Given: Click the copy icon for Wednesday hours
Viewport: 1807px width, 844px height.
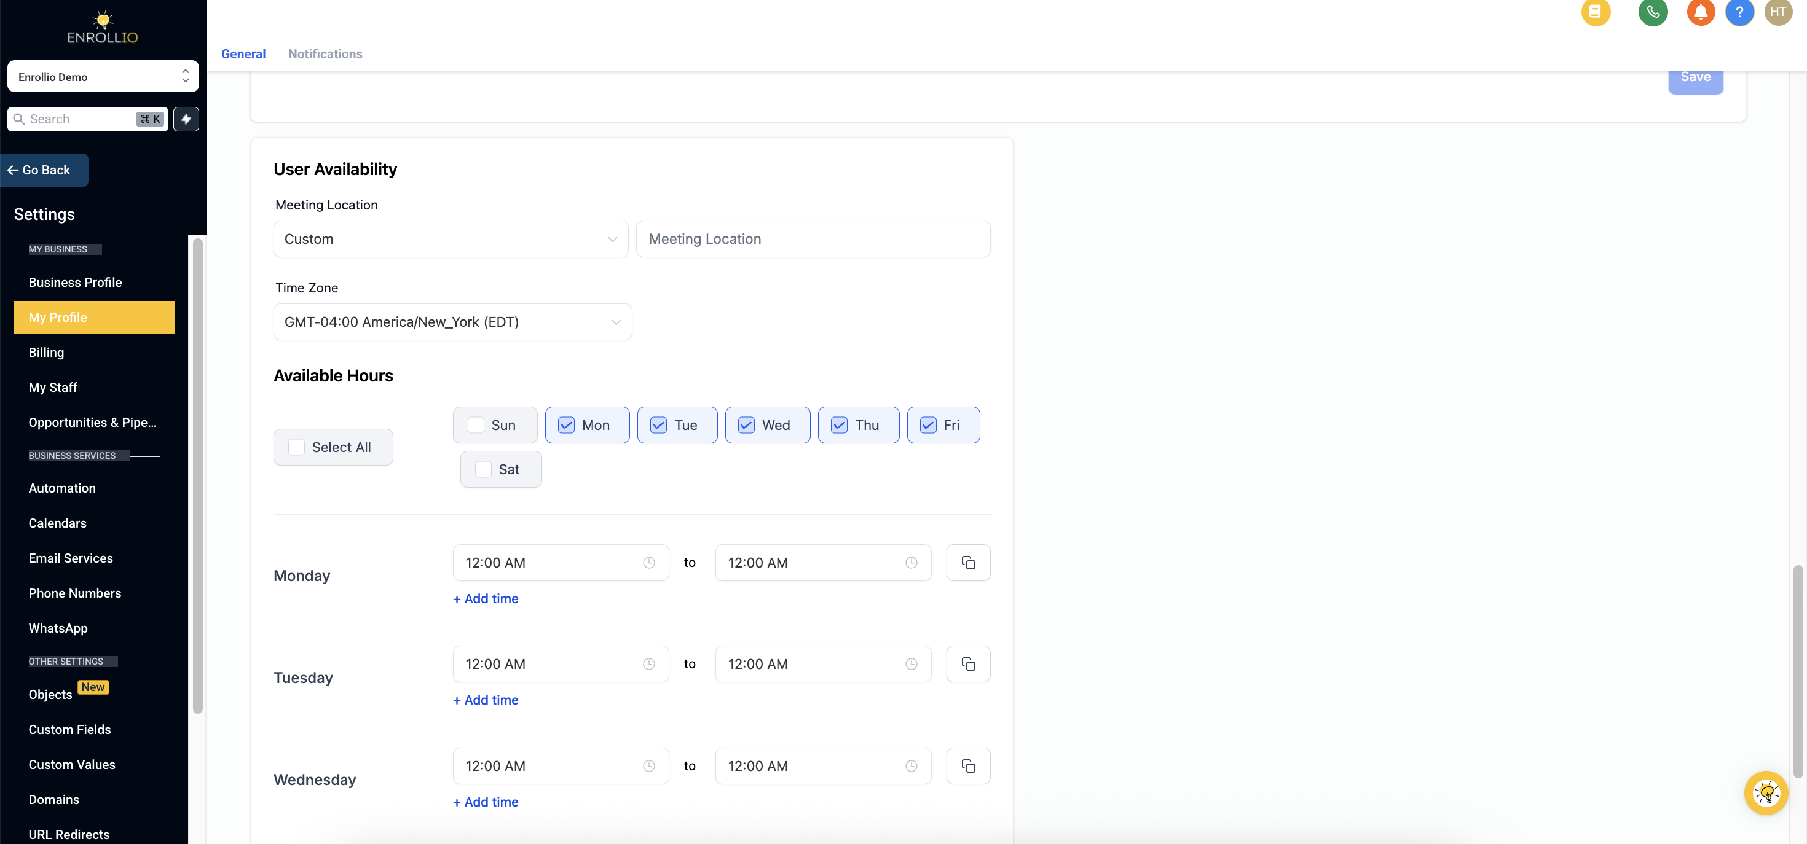Looking at the screenshot, I should coord(968,766).
